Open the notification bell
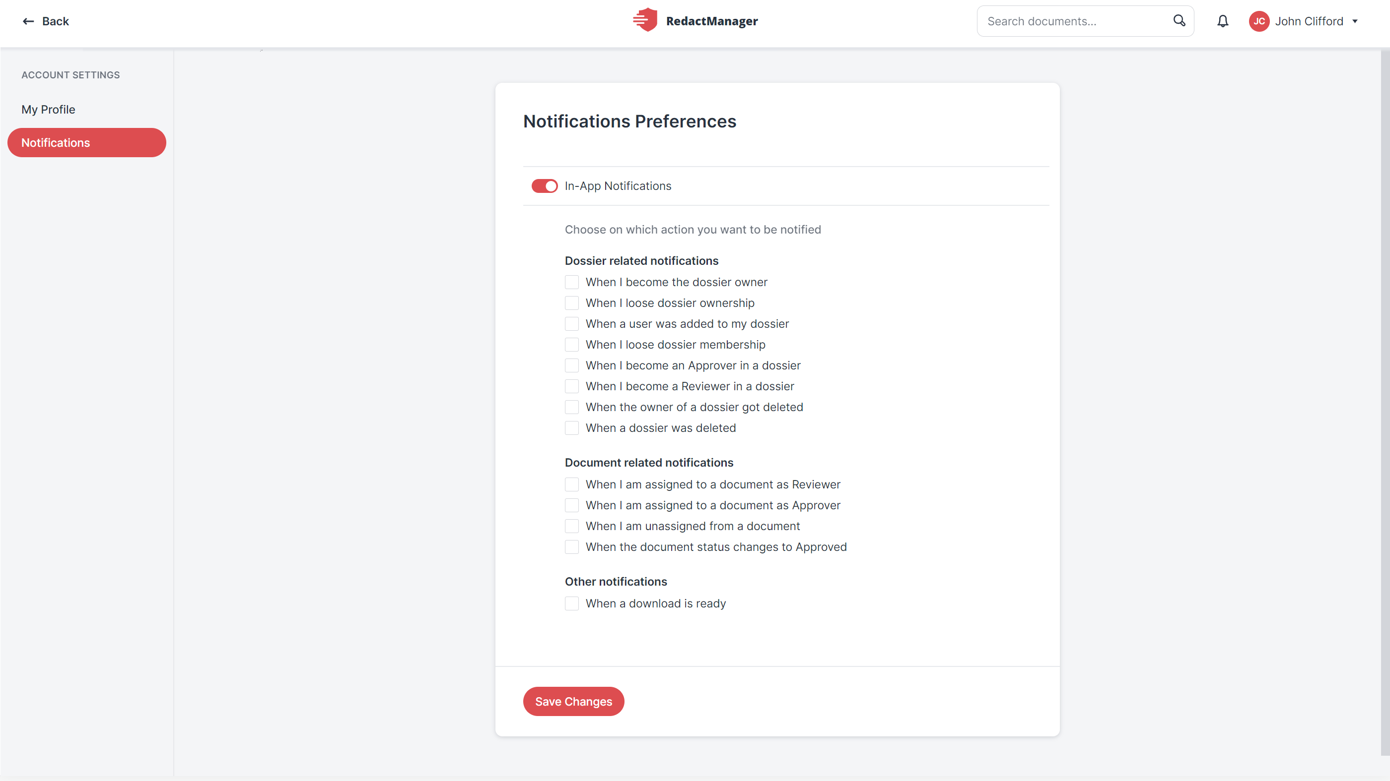Image resolution: width=1390 pixels, height=781 pixels. coord(1223,21)
